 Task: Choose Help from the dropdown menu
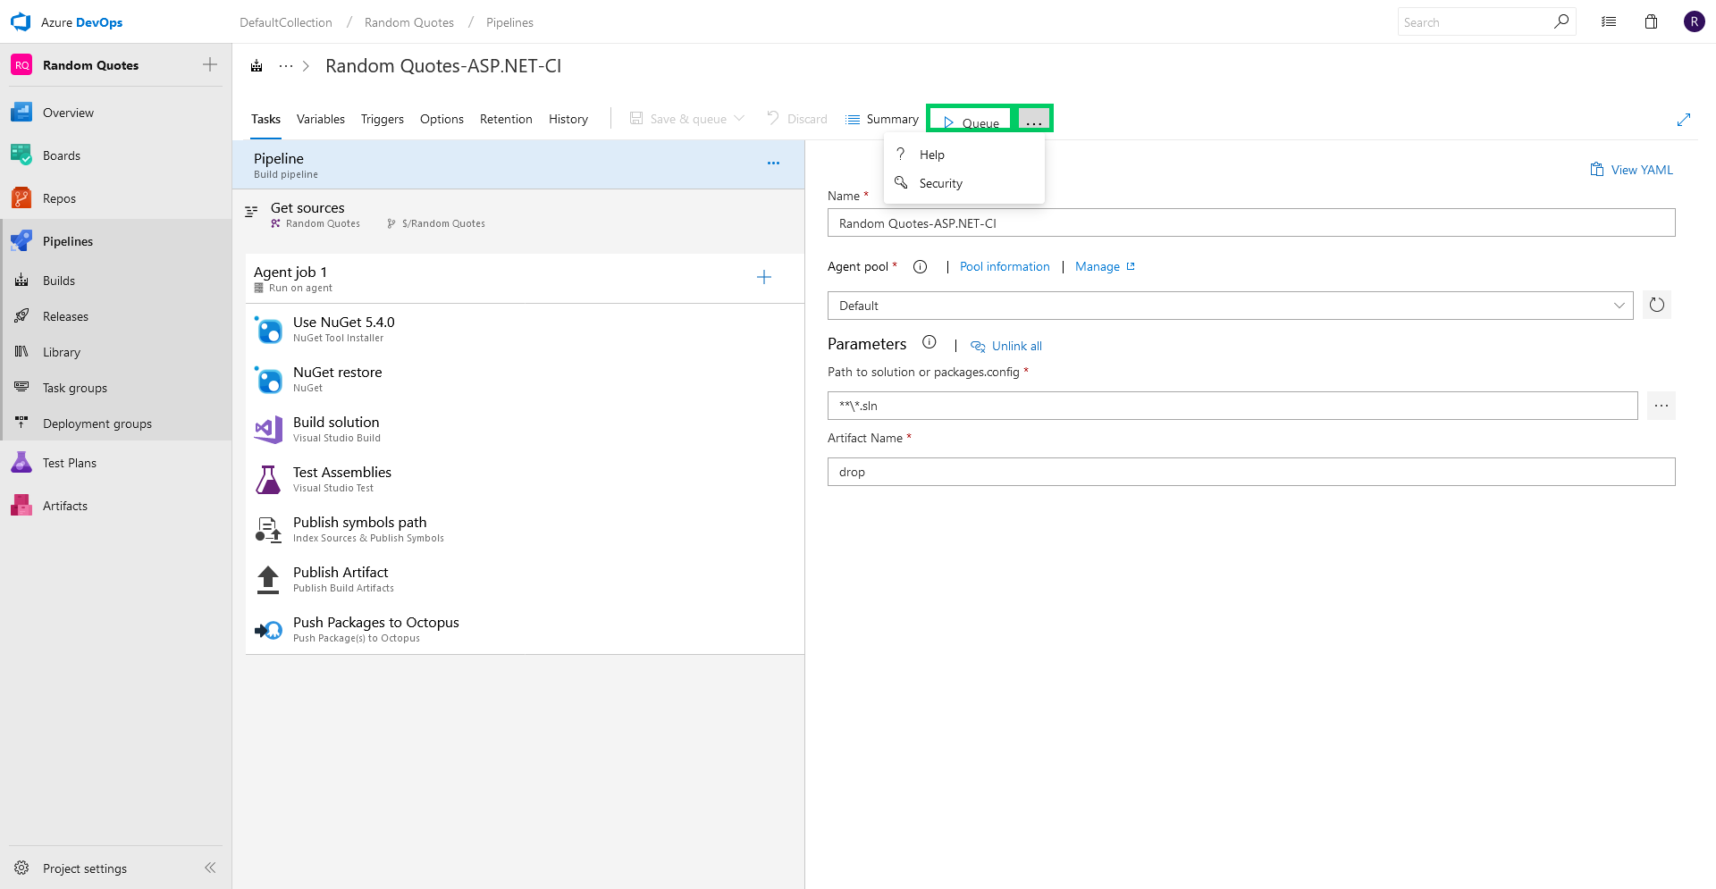pyautogui.click(x=964, y=155)
